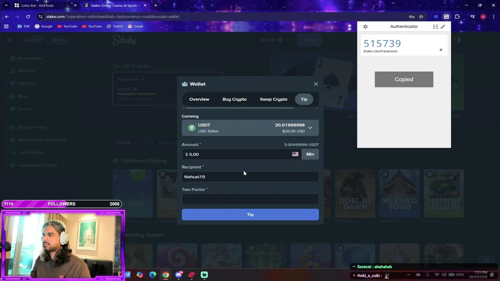The image size is (500, 281).
Task: Open Microsoft Edge from the taskbar
Action: 153,275
